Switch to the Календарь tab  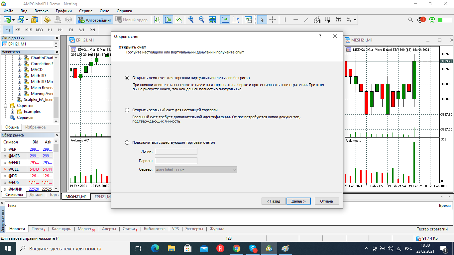[61, 229]
